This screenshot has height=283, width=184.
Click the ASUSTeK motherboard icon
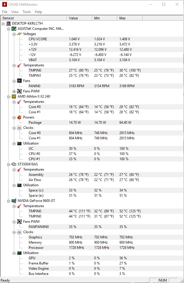(14, 29)
